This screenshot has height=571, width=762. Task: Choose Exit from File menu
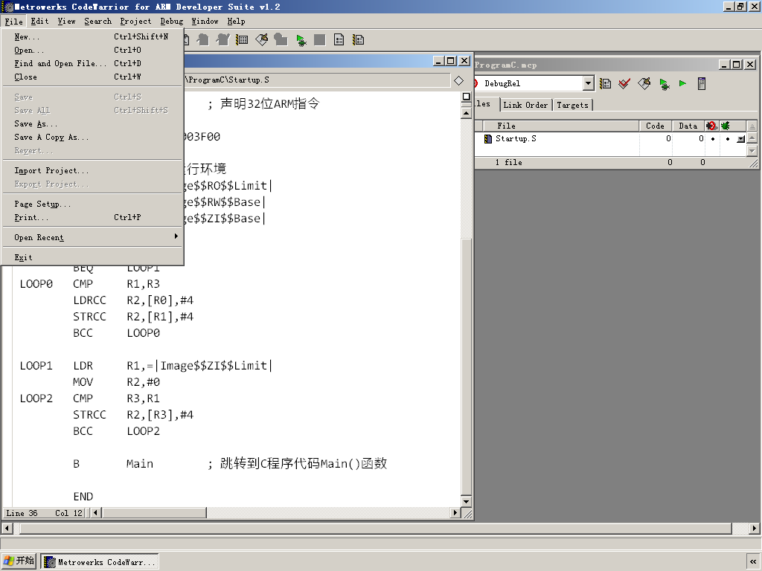[92, 257]
